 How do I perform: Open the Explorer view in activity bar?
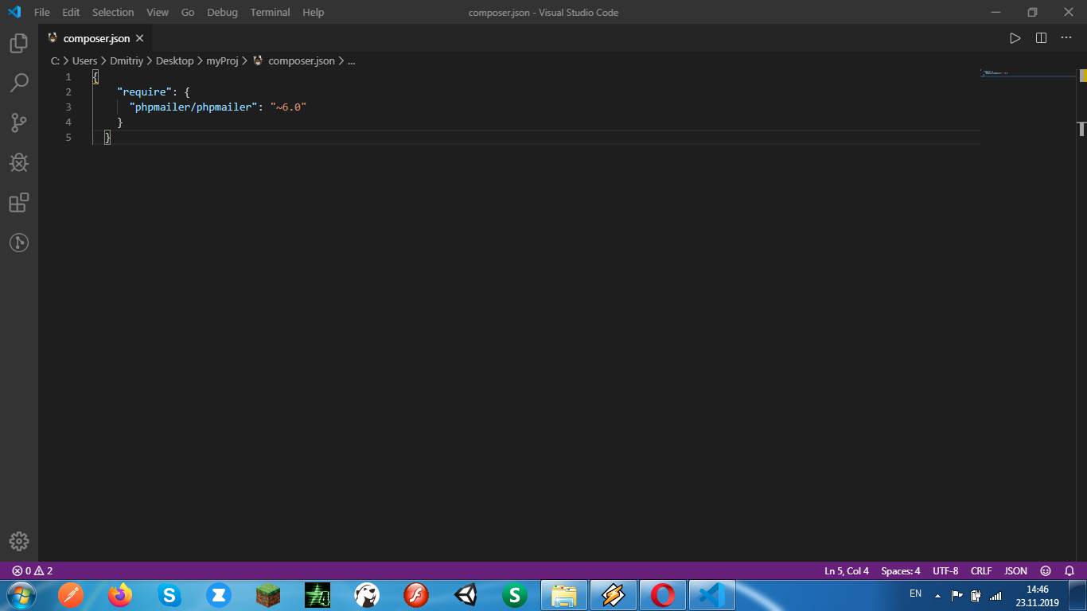point(19,43)
